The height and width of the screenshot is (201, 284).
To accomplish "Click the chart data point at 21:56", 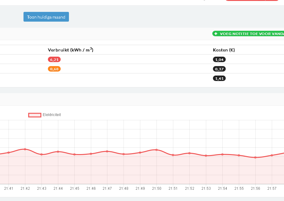I will 255,157.
